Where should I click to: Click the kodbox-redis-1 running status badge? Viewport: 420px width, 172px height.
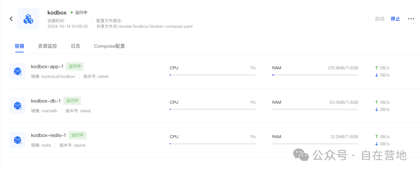(77, 135)
